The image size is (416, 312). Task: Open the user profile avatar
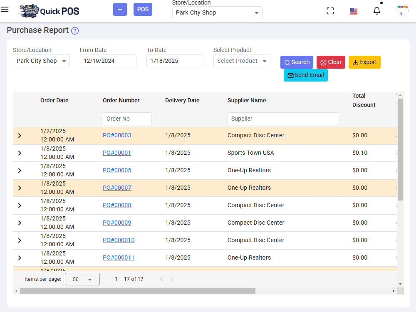click(x=402, y=11)
